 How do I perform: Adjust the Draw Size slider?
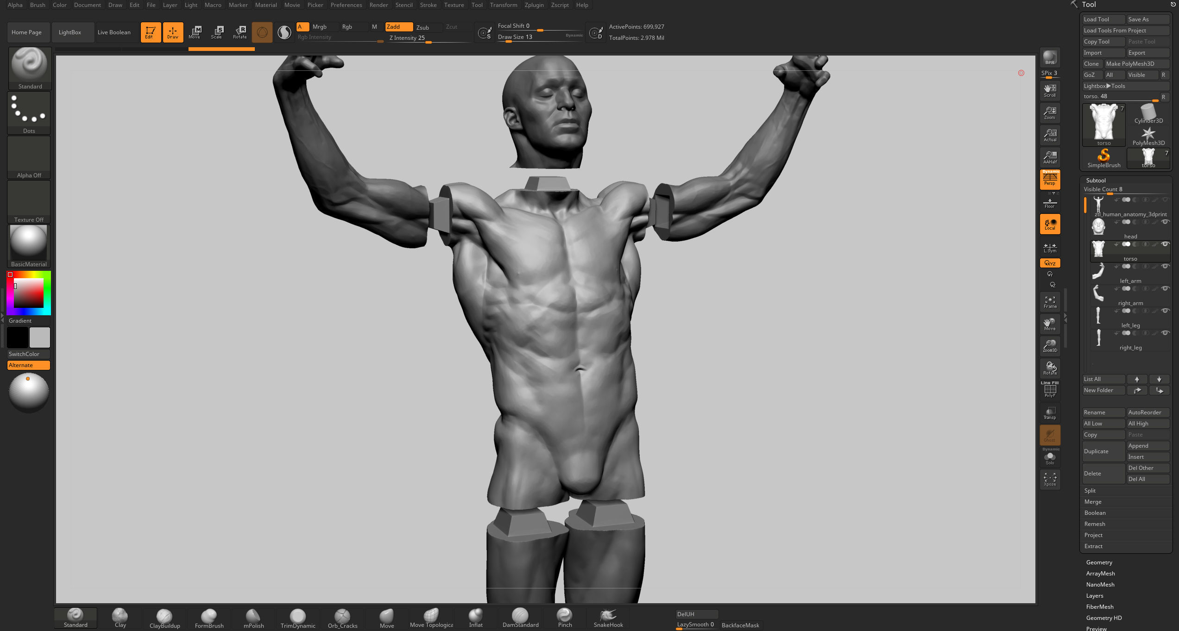(540, 37)
